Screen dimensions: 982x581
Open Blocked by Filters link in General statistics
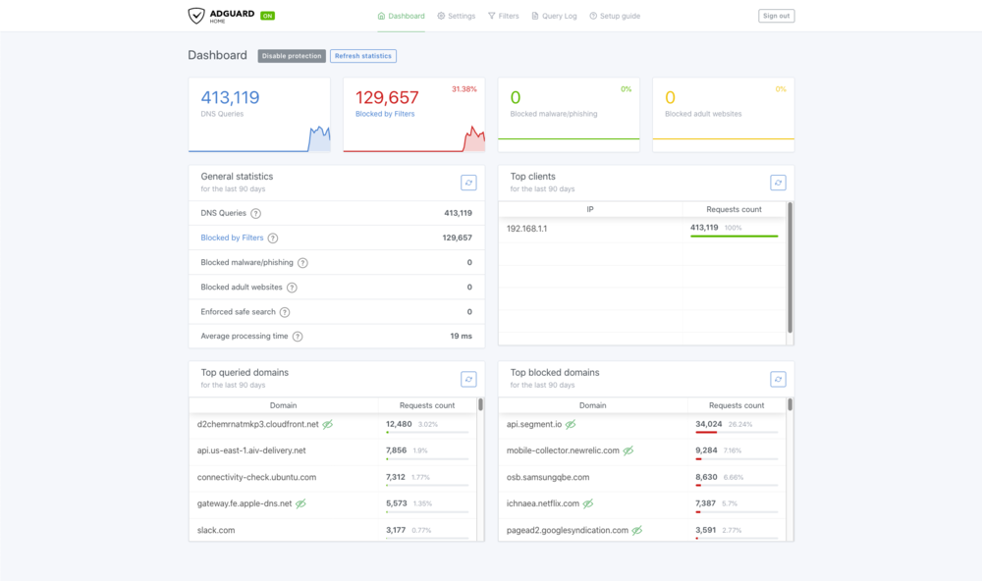(x=232, y=238)
